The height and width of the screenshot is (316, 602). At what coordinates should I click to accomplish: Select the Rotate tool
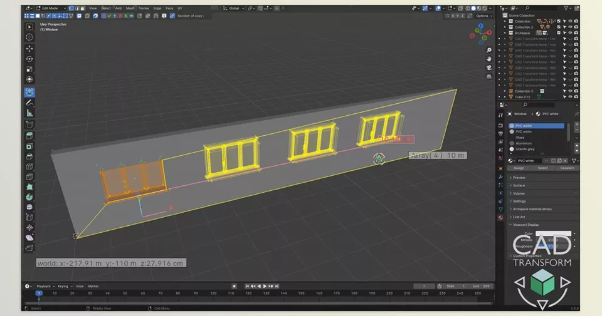pos(29,59)
